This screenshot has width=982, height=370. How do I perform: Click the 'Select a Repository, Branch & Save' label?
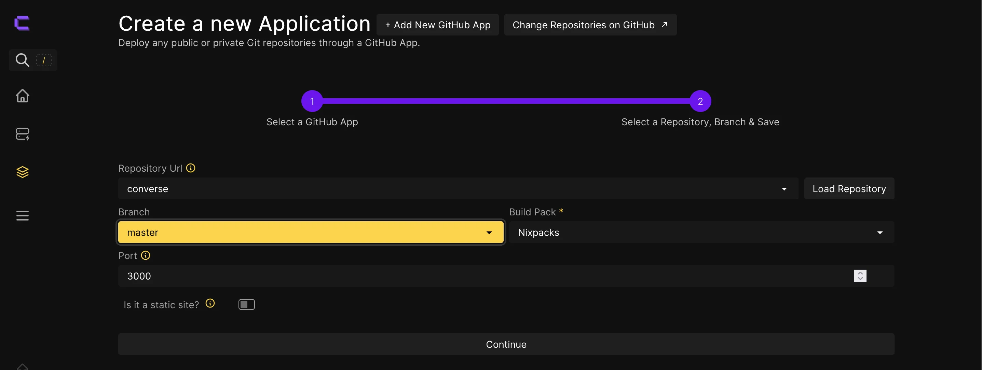[700, 122]
